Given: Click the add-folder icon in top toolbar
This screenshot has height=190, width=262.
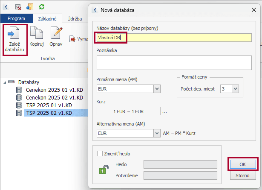Looking at the screenshot, I should click(30, 7).
